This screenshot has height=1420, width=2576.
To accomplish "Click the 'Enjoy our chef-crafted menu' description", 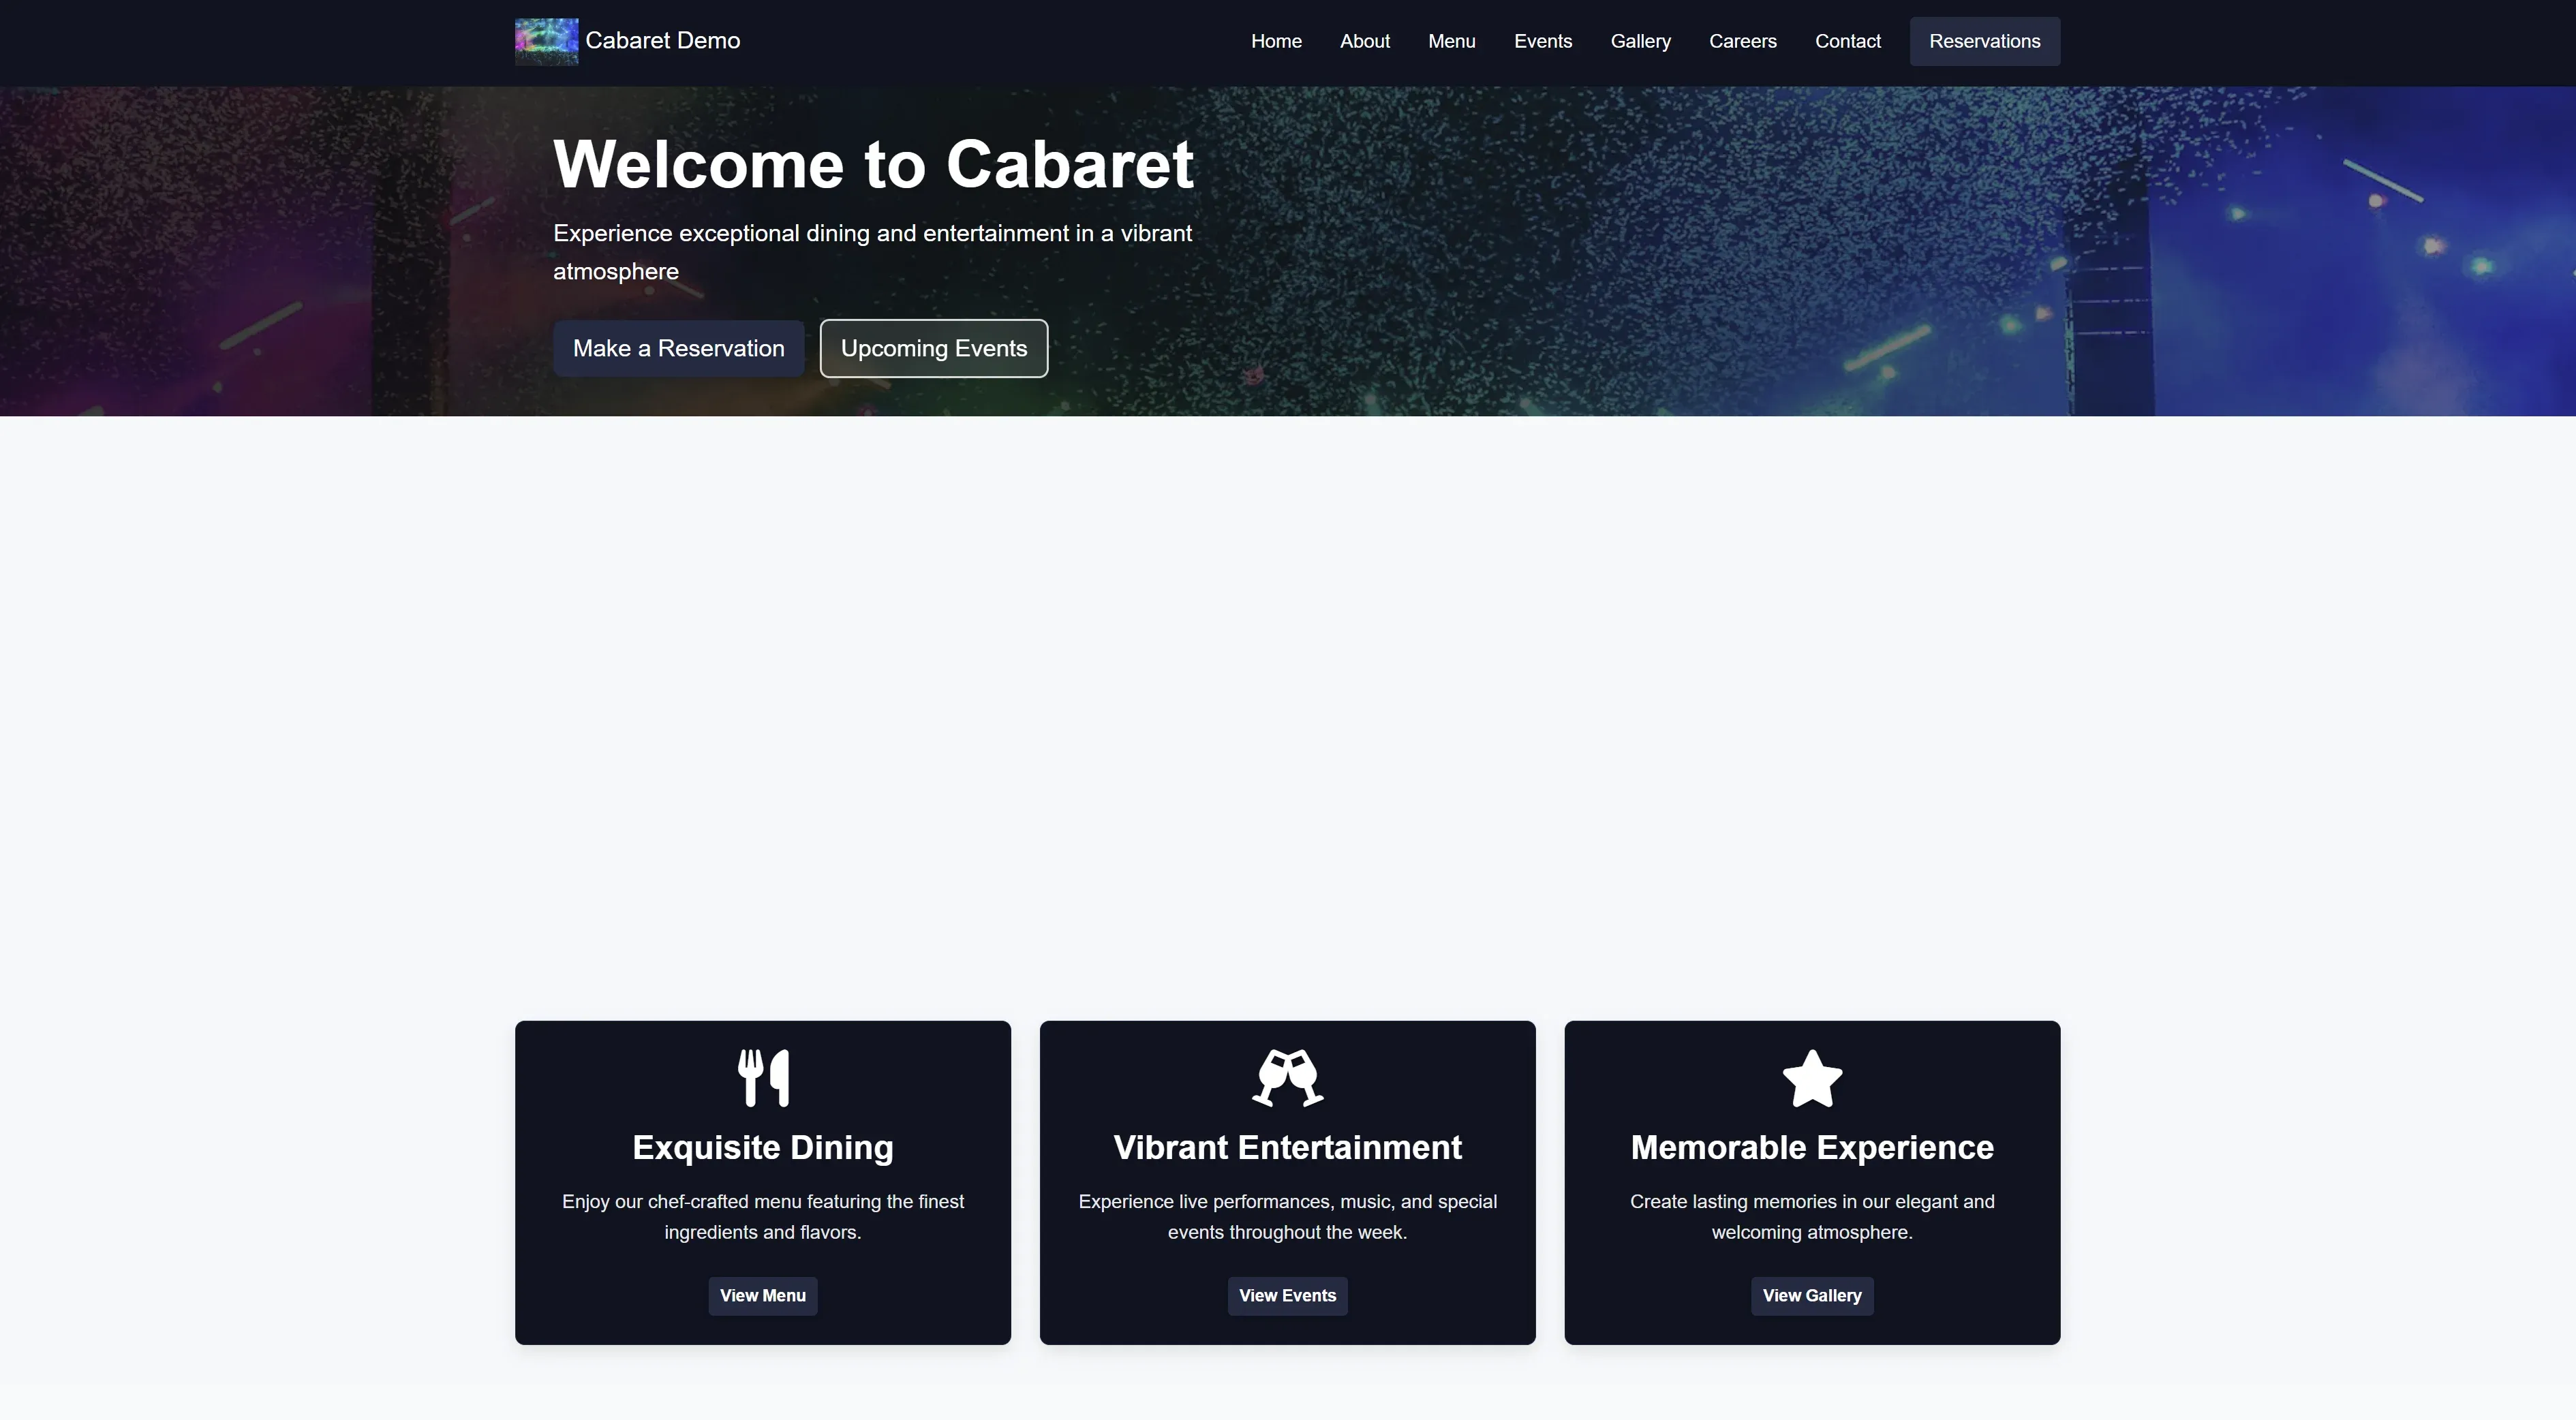I will tap(763, 1217).
